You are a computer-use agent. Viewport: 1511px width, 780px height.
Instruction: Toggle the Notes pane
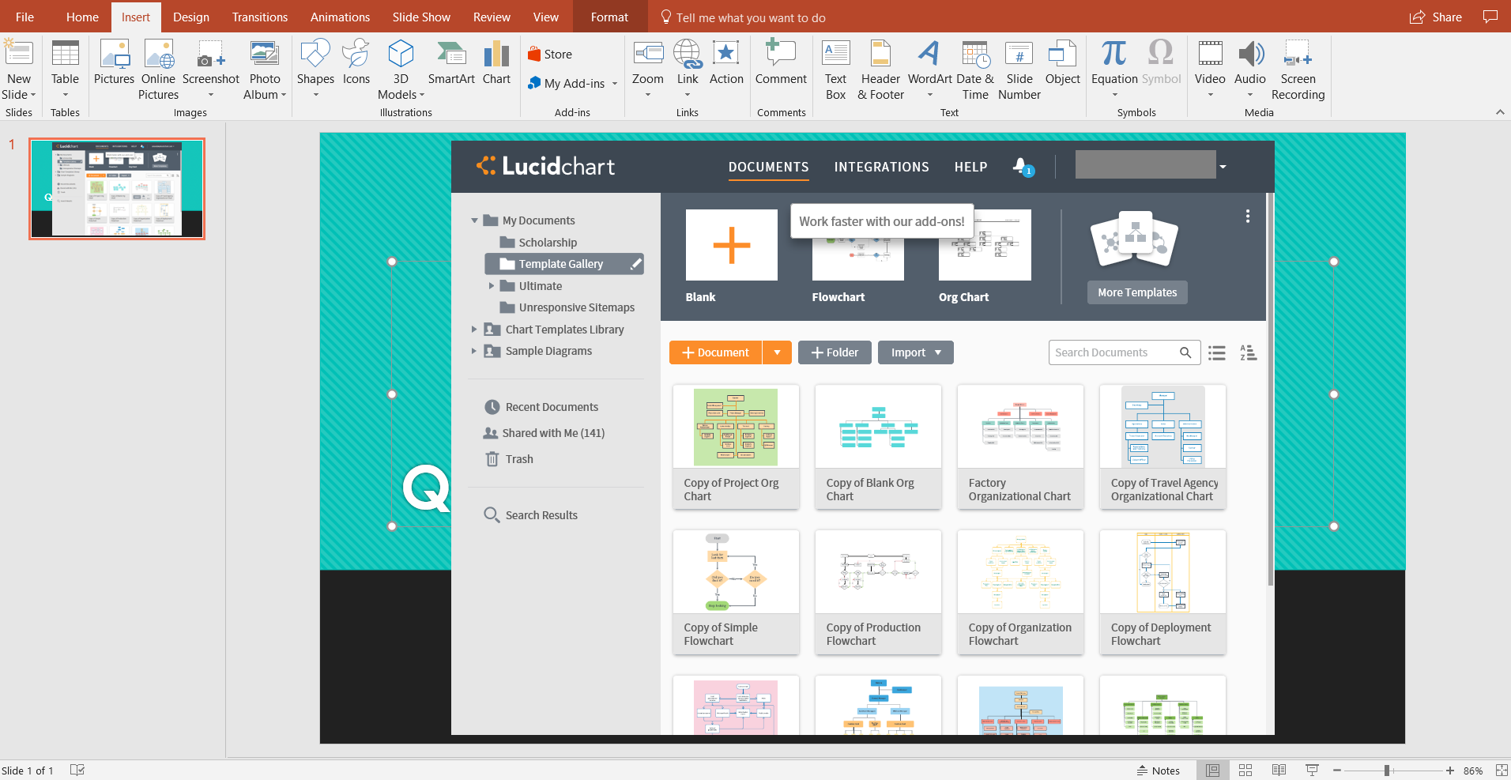point(1159,771)
